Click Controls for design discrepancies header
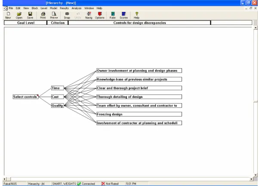The height and width of the screenshot is (186, 259). pos(139,23)
